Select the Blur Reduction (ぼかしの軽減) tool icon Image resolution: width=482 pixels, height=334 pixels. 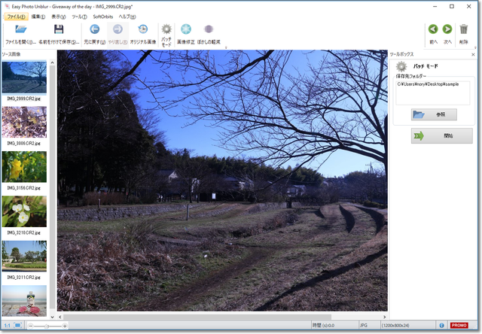point(209,30)
